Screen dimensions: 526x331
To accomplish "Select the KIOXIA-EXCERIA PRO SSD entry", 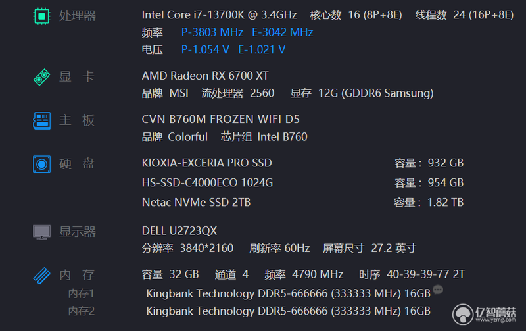I will tap(206, 163).
